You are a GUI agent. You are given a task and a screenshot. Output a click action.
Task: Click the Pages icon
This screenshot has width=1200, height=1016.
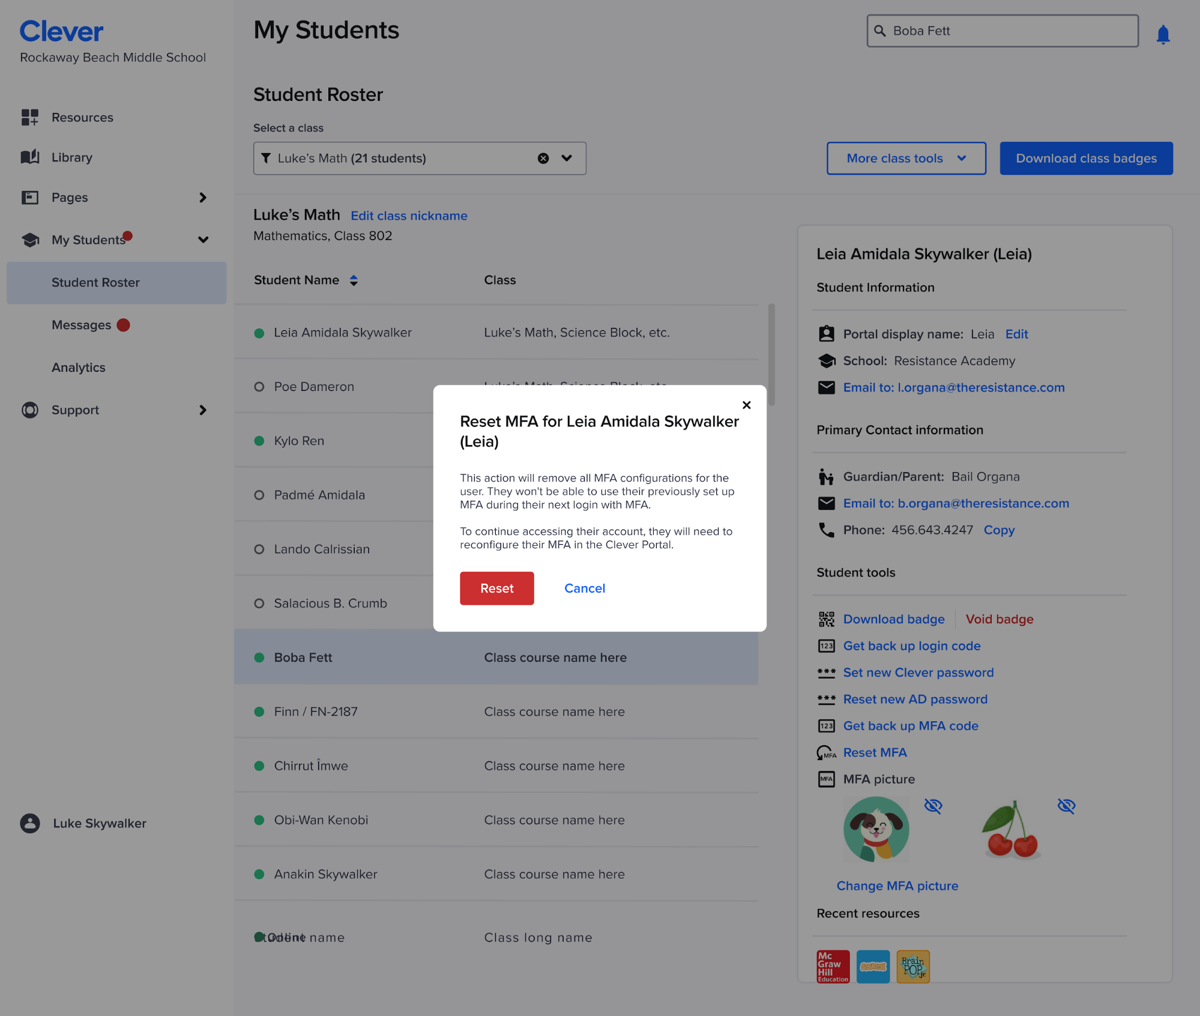click(x=29, y=197)
